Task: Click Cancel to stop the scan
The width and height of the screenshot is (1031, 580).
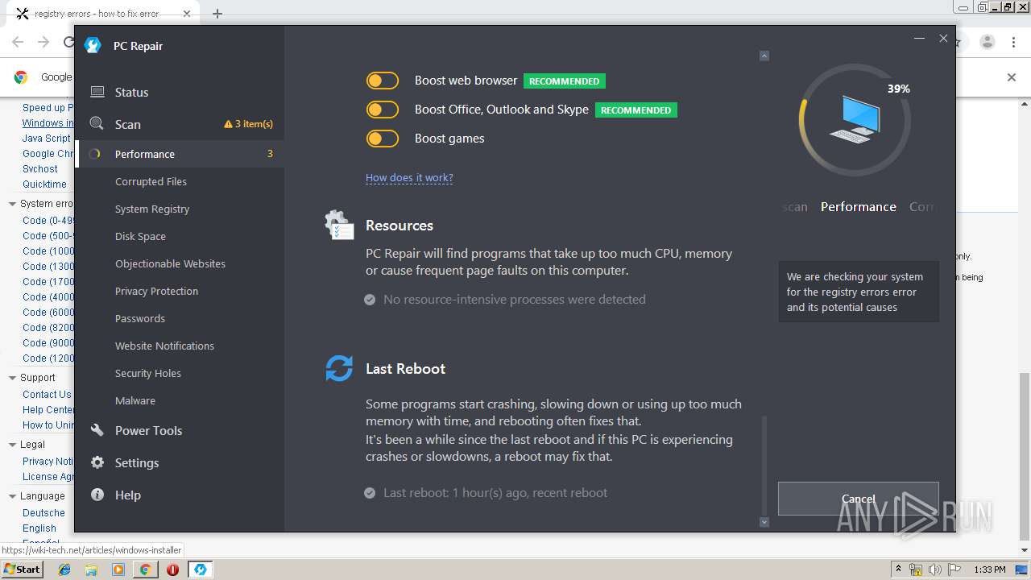Action: pos(859,499)
